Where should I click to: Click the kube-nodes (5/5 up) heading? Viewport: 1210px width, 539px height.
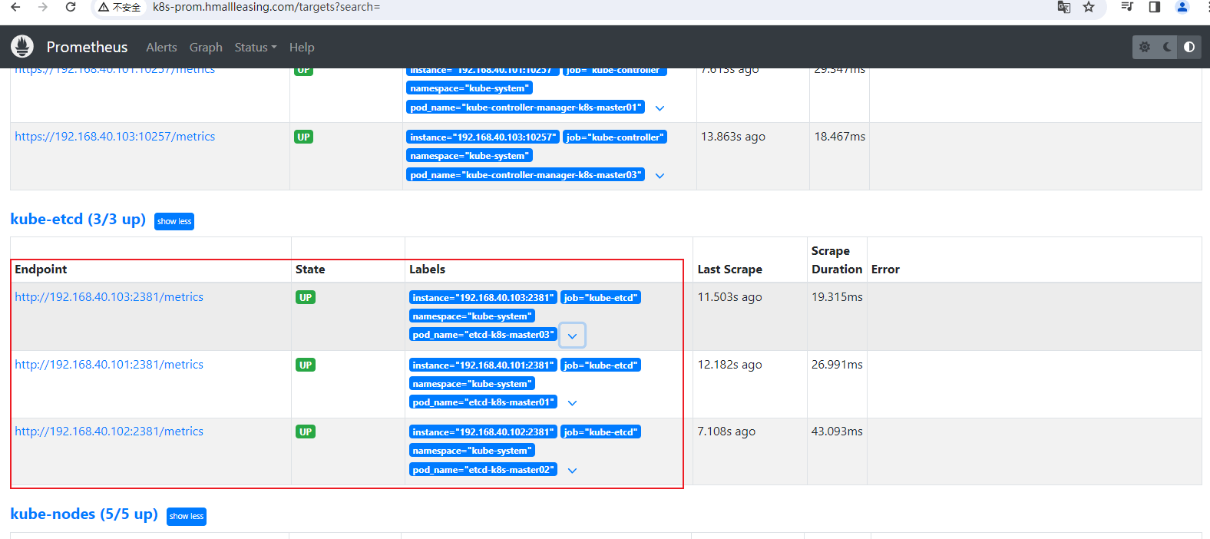click(x=84, y=514)
